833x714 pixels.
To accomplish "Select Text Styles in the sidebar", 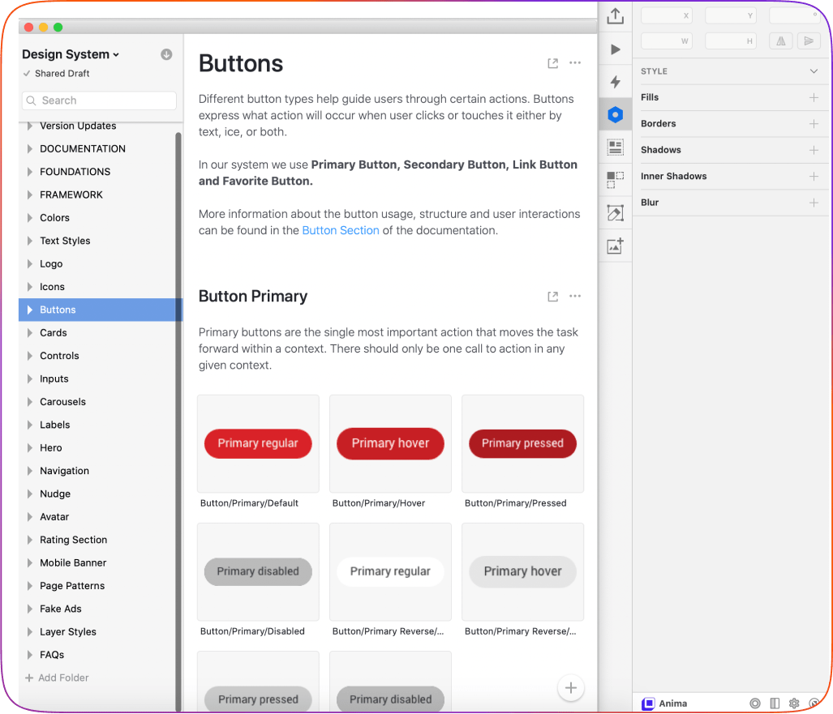I will tap(65, 241).
